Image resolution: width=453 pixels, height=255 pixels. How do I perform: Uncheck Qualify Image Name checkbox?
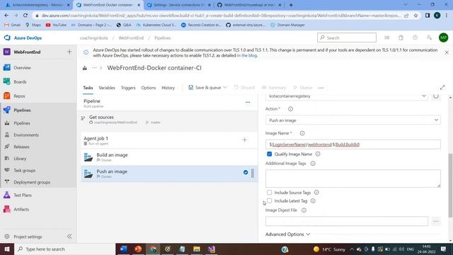(x=269, y=154)
